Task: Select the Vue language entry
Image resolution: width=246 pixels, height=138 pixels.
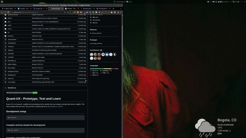Action: tap(95, 71)
